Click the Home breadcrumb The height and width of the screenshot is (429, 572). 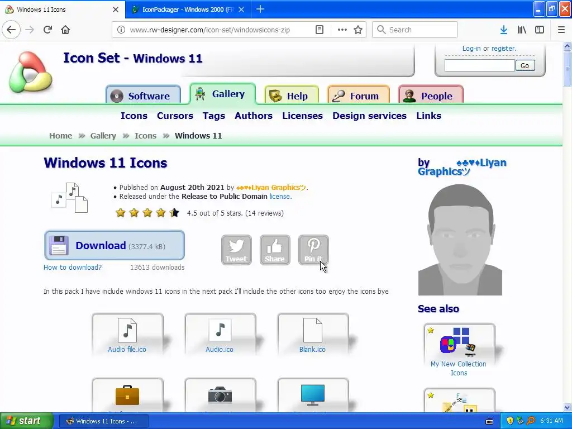(60, 136)
